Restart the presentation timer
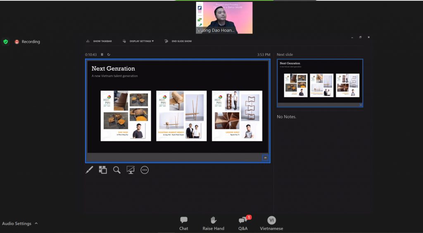 click(109, 55)
